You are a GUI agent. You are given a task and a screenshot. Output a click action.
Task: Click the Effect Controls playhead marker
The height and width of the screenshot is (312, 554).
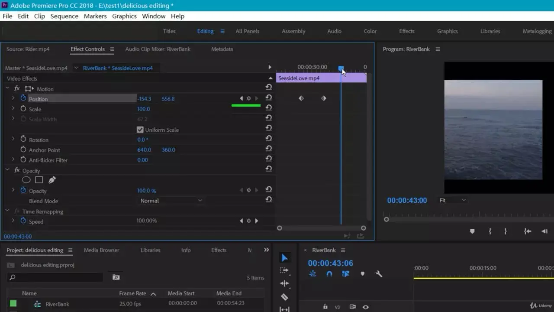tap(341, 68)
